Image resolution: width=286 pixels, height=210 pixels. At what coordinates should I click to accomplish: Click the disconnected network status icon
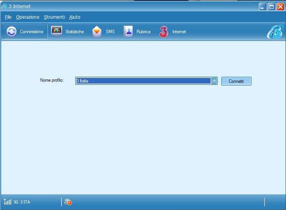68,202
